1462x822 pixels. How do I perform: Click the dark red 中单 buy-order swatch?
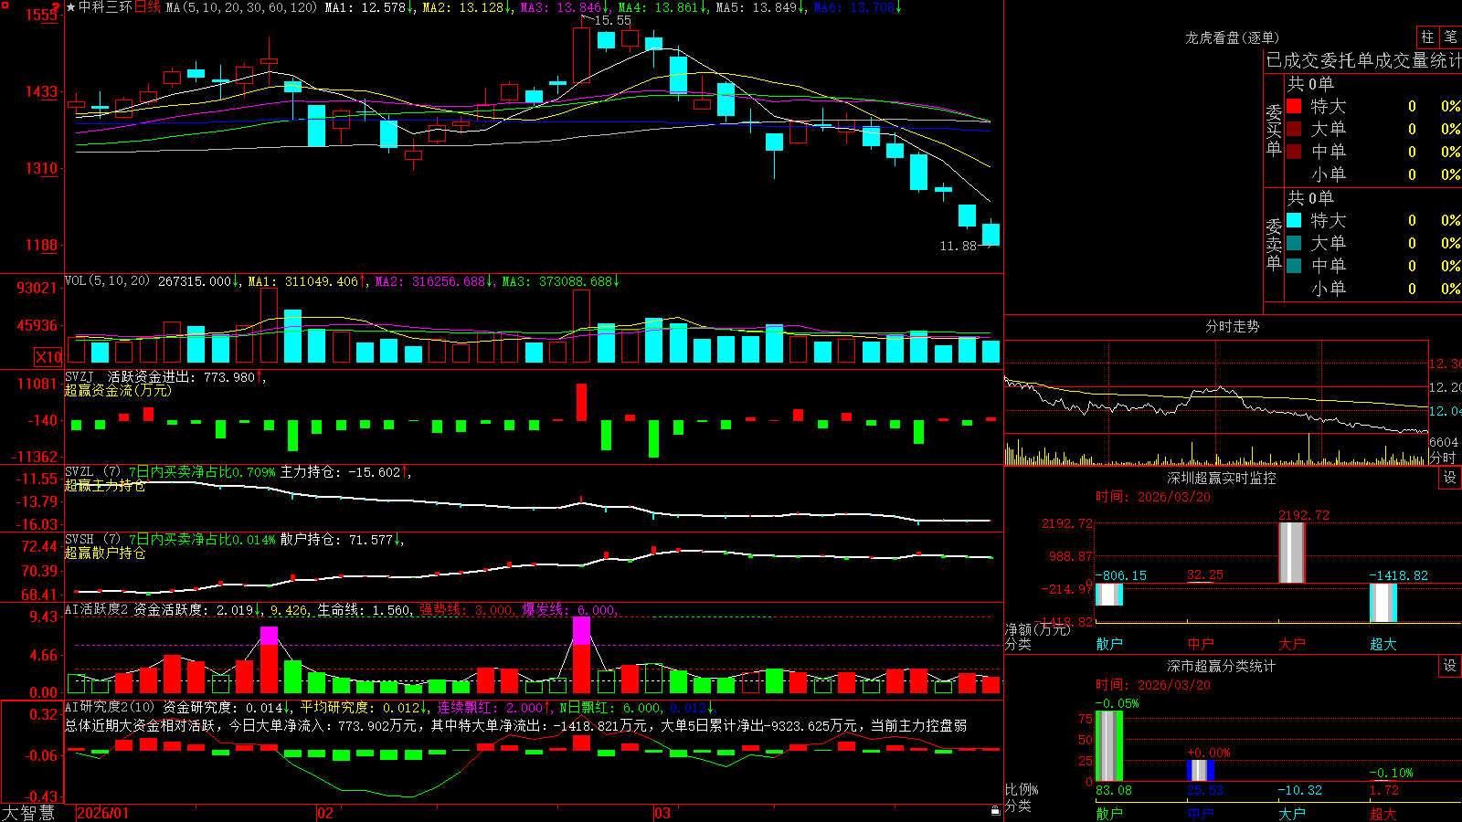click(1294, 152)
